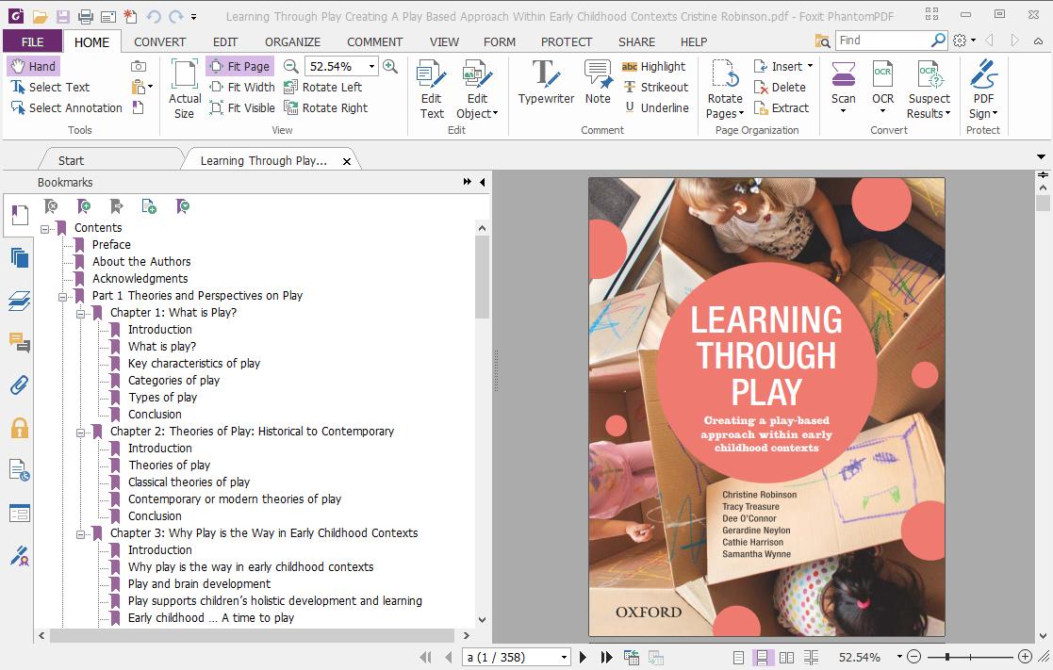Go to the next page
1053x670 pixels.
(583, 657)
